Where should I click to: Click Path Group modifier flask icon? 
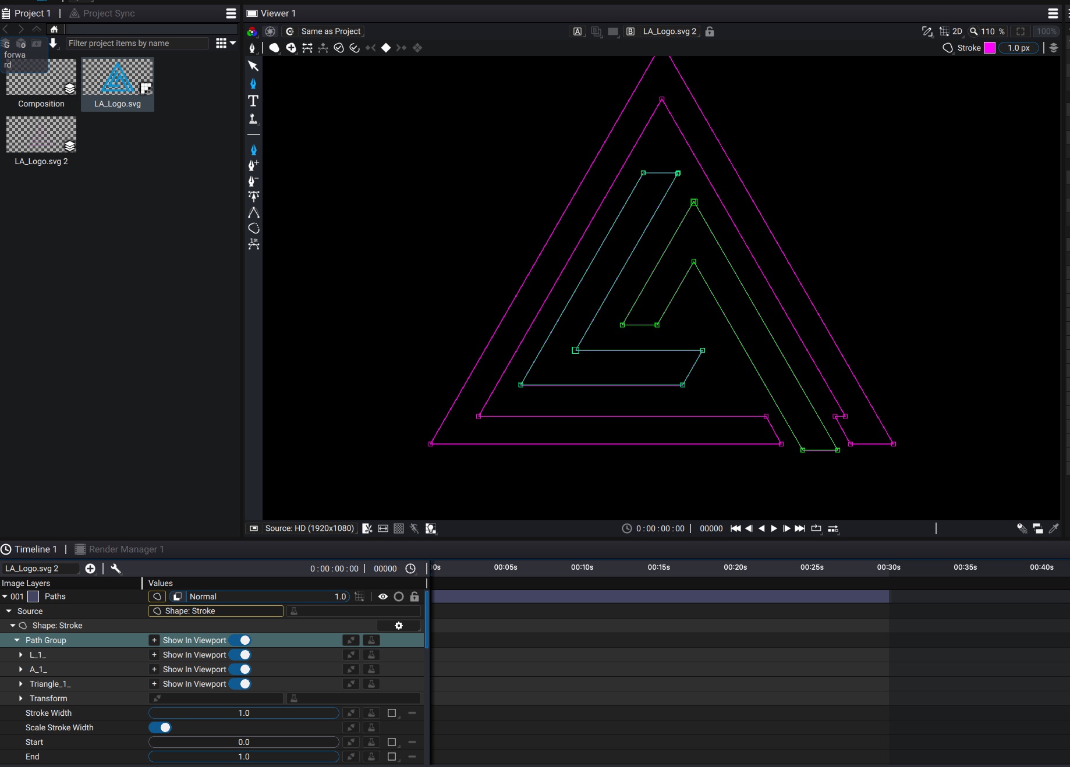[371, 640]
